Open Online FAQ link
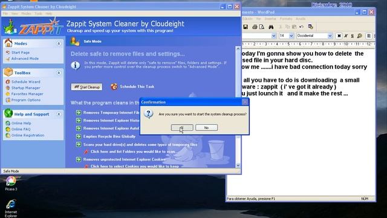 tap(21, 129)
